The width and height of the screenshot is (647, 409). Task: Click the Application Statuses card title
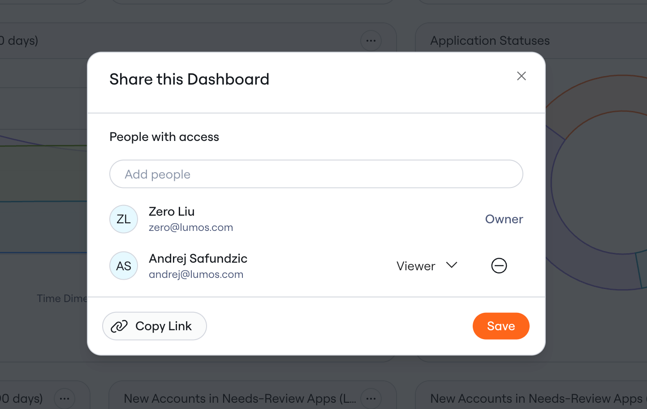click(490, 41)
